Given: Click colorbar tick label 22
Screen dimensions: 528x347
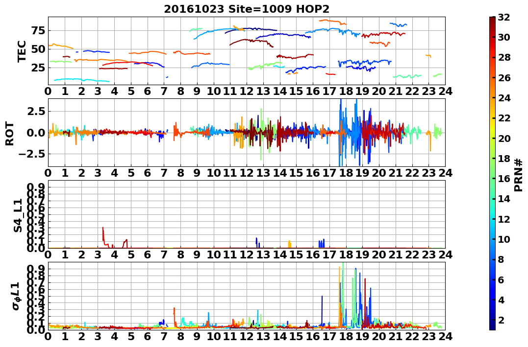Looking at the screenshot, I should click(x=504, y=118).
